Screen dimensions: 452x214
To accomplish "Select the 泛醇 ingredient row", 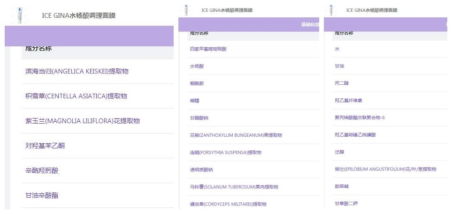I will [x=339, y=152].
